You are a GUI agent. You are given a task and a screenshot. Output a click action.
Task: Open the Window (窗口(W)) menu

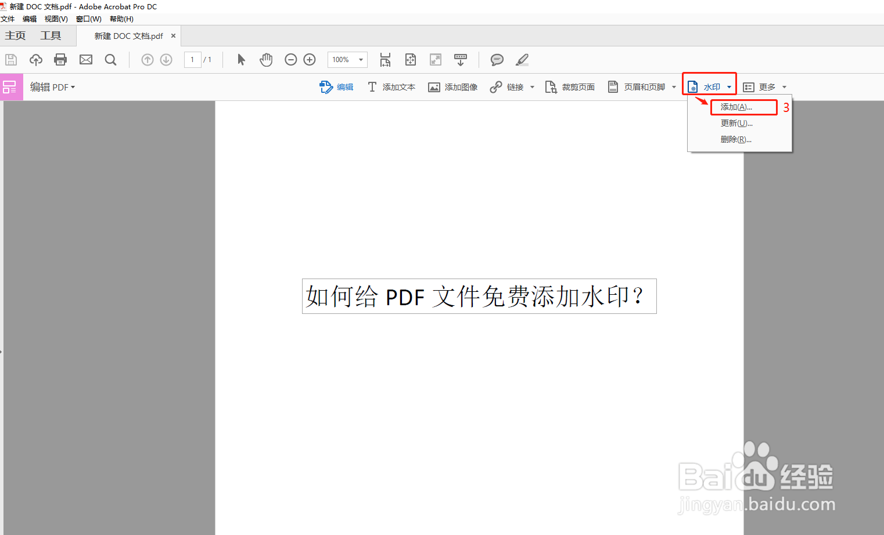click(89, 19)
